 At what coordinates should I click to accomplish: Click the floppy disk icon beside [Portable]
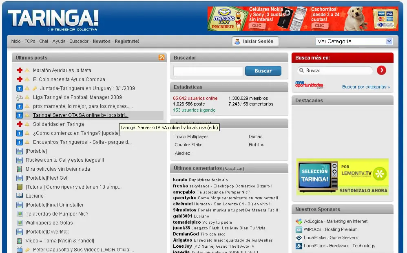(20, 151)
